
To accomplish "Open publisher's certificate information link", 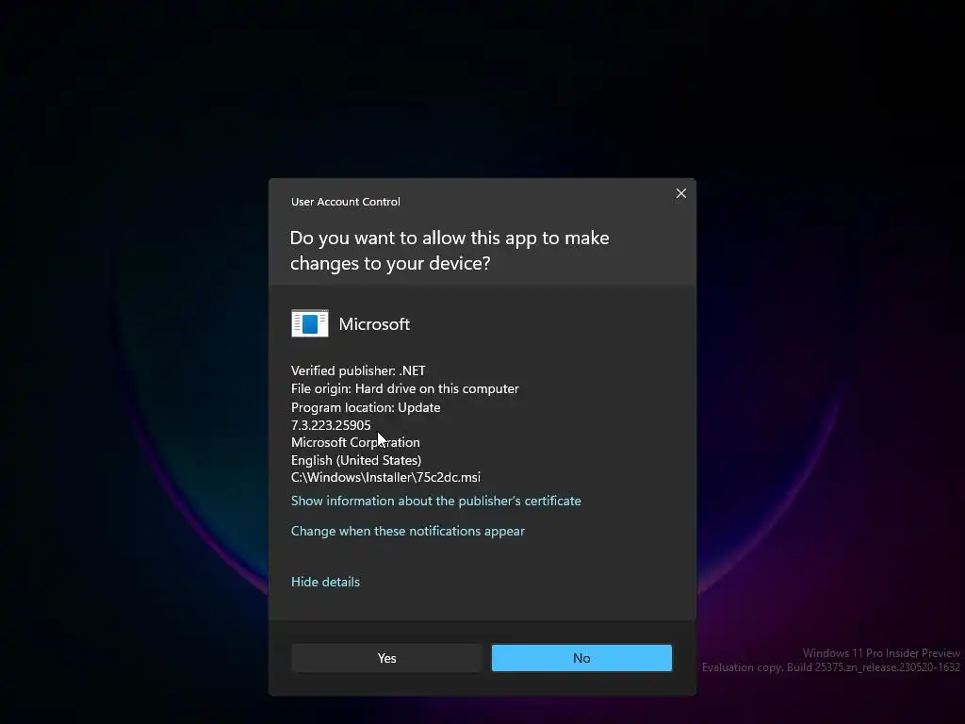I will [x=435, y=501].
